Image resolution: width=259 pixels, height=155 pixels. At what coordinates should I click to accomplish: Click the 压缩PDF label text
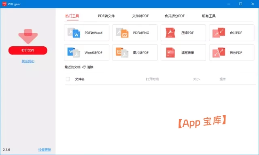pyautogui.click(x=187, y=33)
